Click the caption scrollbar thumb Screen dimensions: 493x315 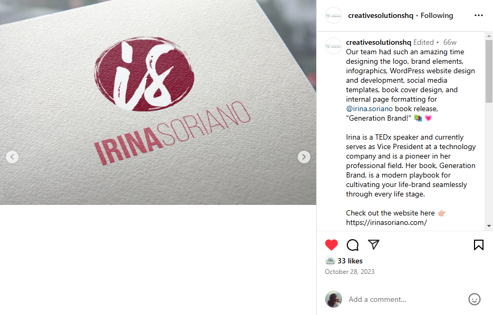click(x=489, y=71)
